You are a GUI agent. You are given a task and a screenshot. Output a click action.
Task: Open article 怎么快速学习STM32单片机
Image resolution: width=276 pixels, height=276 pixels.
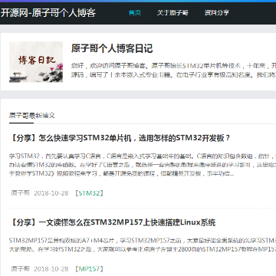120,138
